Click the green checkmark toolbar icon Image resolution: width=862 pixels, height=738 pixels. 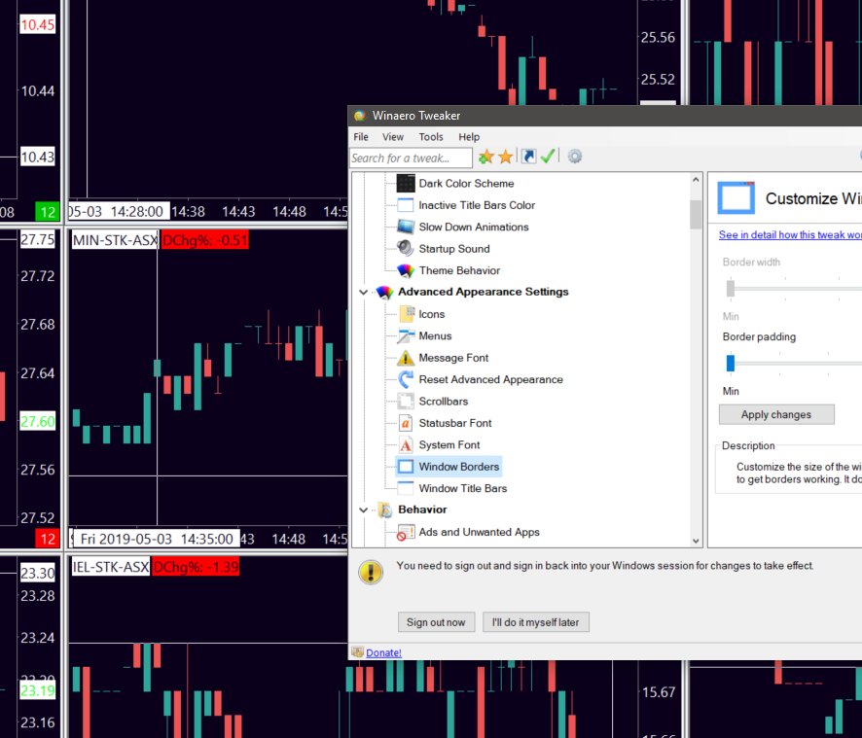tap(548, 157)
